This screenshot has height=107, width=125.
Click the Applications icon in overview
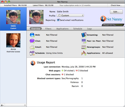[84, 53]
